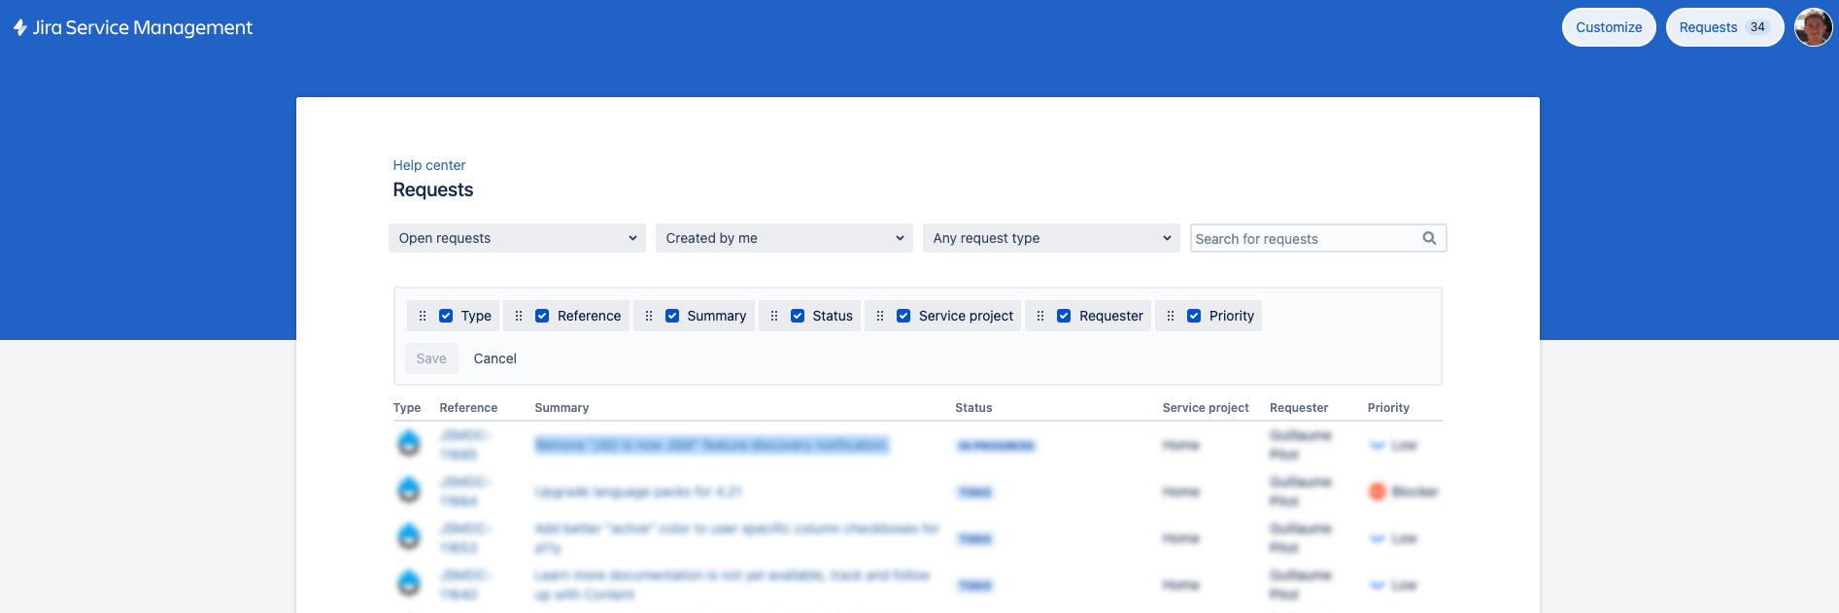
Task: Sort by the Summary column header
Action: coord(562,408)
